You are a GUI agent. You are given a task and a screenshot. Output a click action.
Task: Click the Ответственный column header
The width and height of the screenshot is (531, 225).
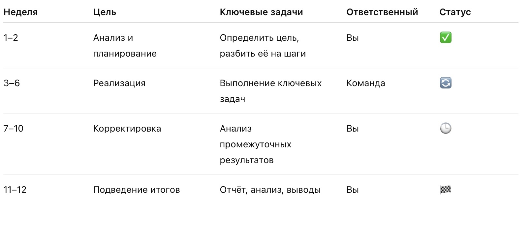(x=382, y=12)
